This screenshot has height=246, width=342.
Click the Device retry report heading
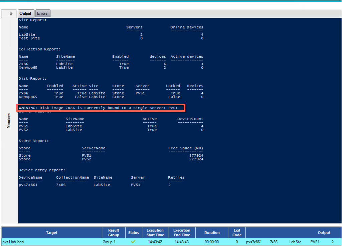coord(42,170)
